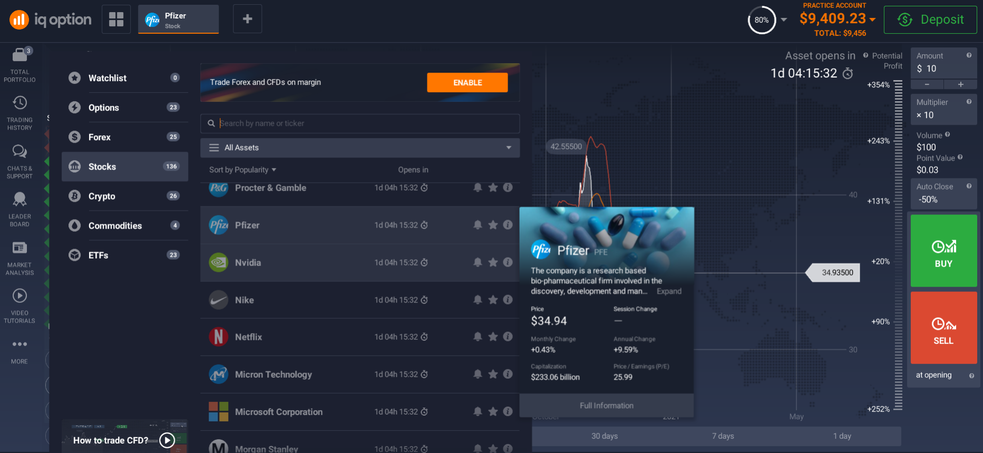The image size is (983, 453).
Task: Click the green BUY button
Action: coord(943,251)
